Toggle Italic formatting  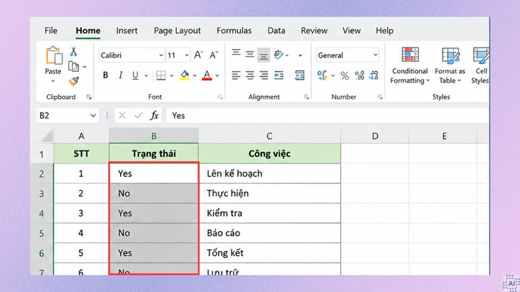120,76
